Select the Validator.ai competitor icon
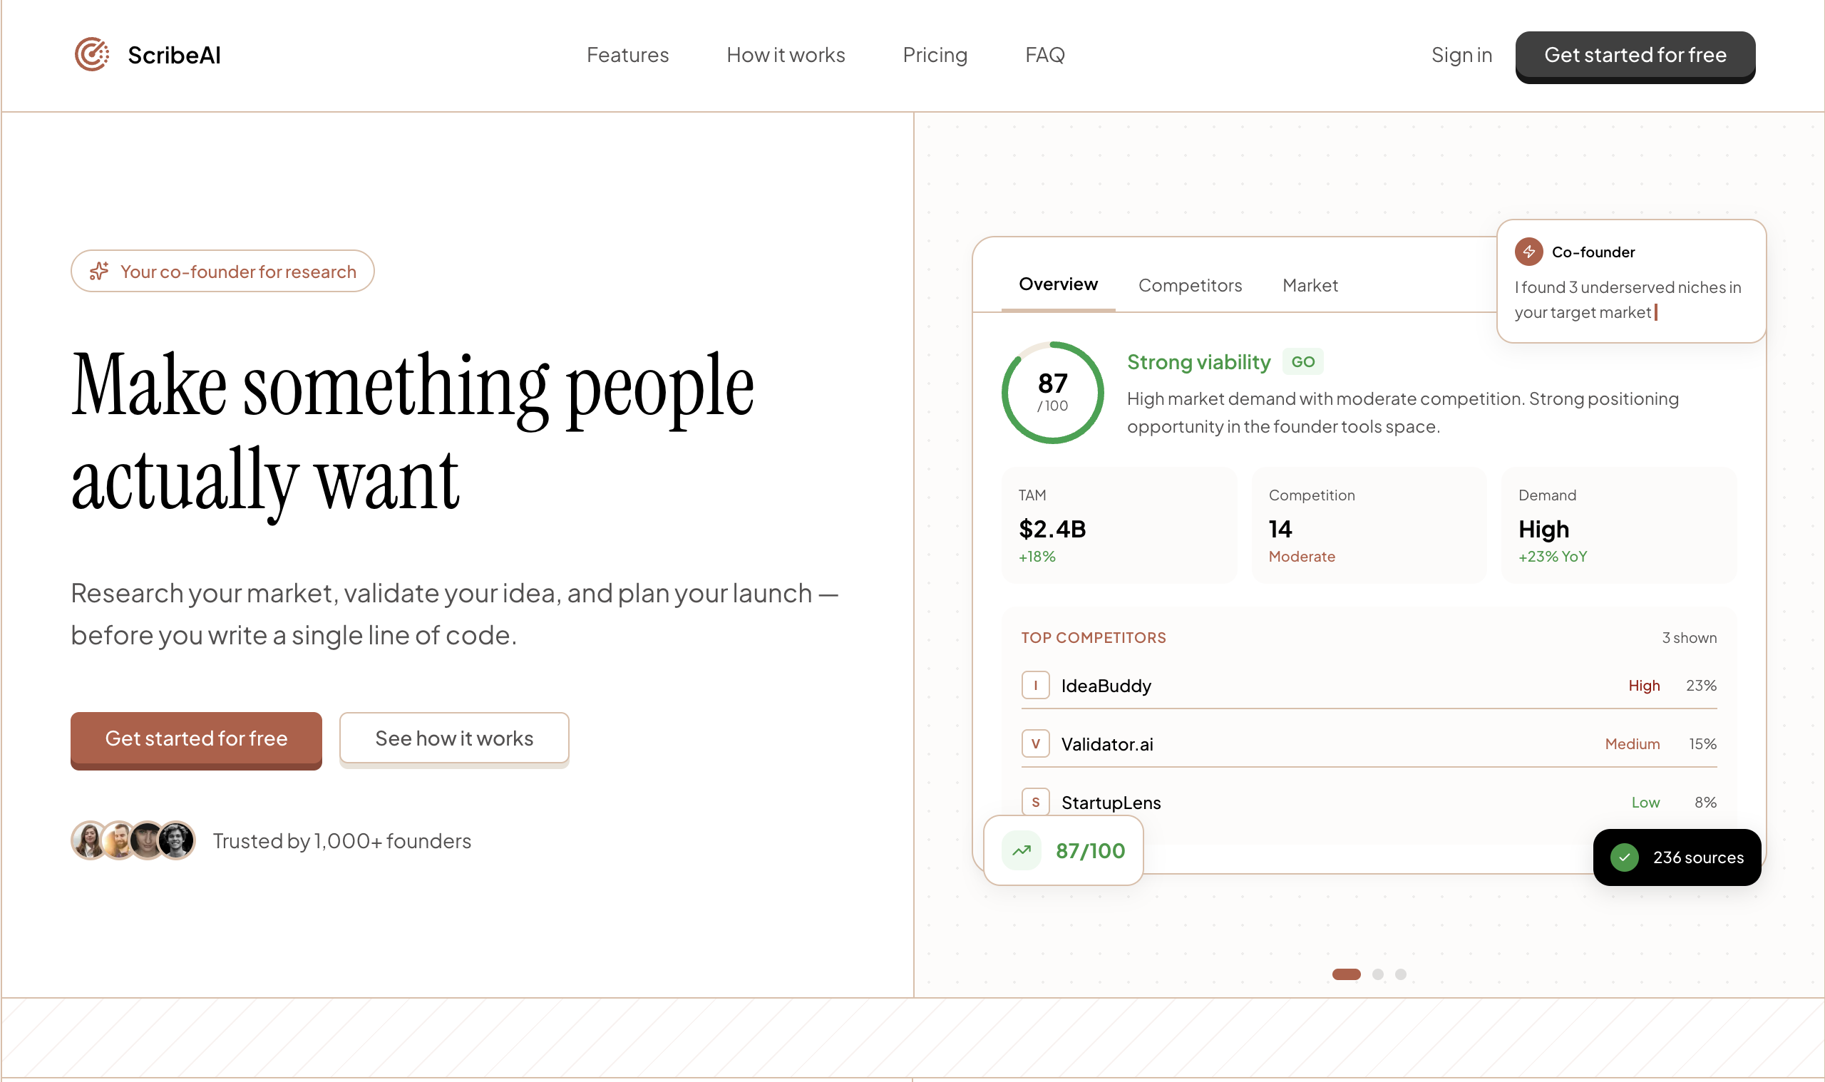1825x1082 pixels. tap(1035, 743)
